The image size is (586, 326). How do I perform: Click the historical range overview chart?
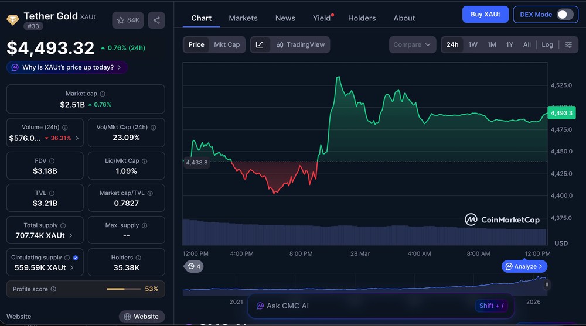pos(364,286)
